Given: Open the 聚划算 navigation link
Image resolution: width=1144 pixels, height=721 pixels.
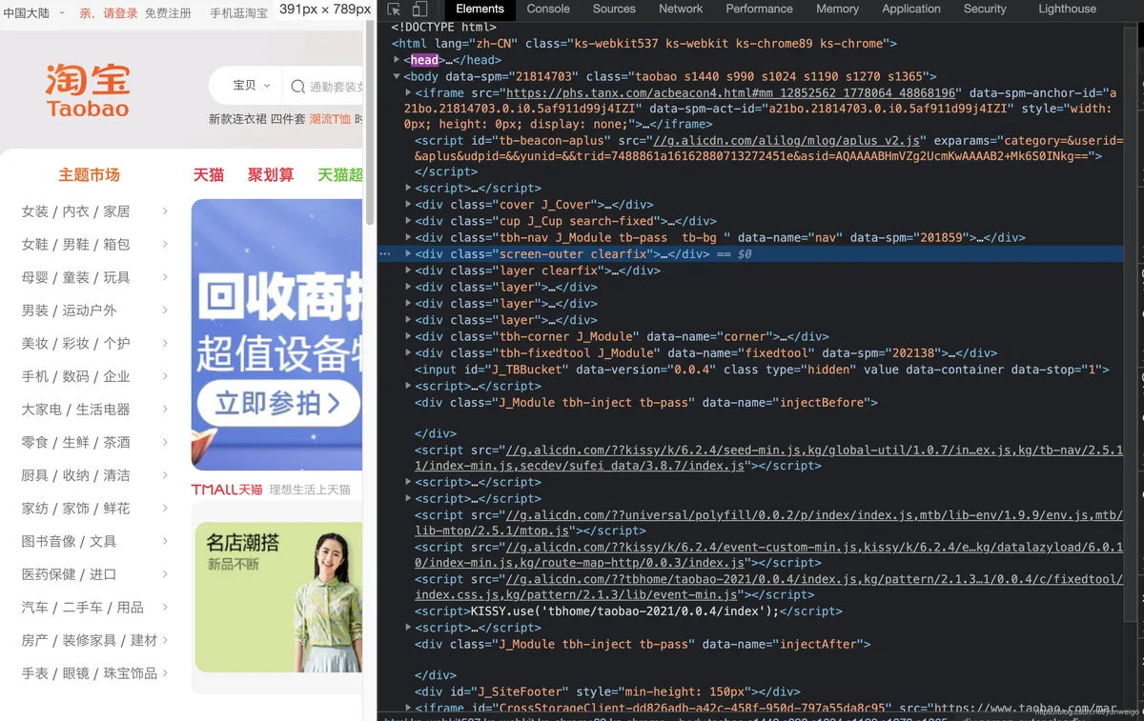Looking at the screenshot, I should click(x=271, y=175).
